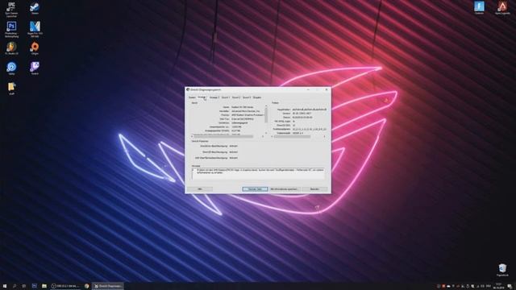Open the Steam desktop shortcut
This screenshot has width=516, height=290.
[x=35, y=8]
